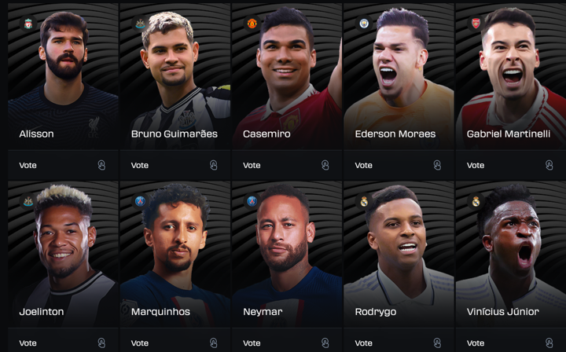Click the Liverpool club badge on Alisson's card
This screenshot has height=352, width=566.
[28, 24]
